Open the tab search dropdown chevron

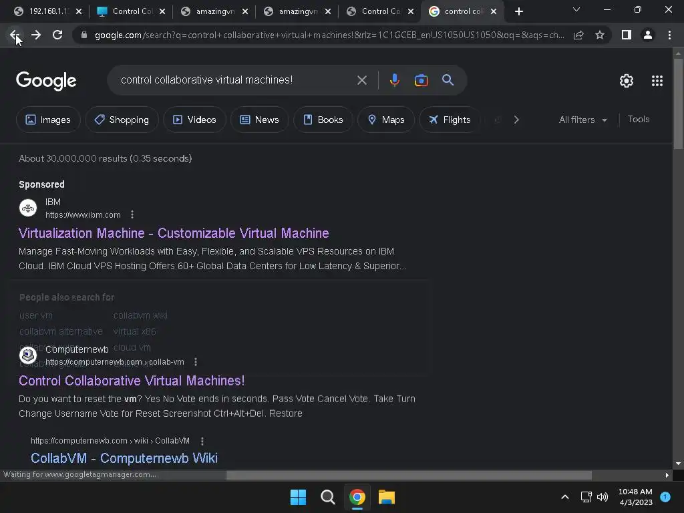(576, 9)
